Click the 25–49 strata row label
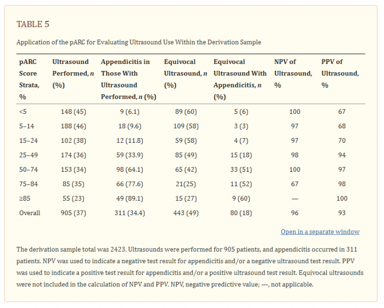The height and width of the screenshot is (308, 384). tap(28, 155)
